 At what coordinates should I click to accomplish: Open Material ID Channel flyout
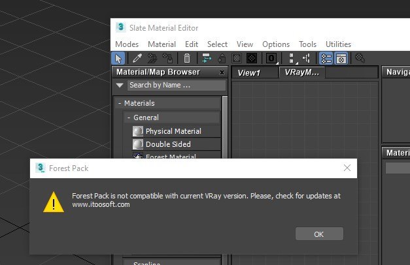click(x=271, y=58)
